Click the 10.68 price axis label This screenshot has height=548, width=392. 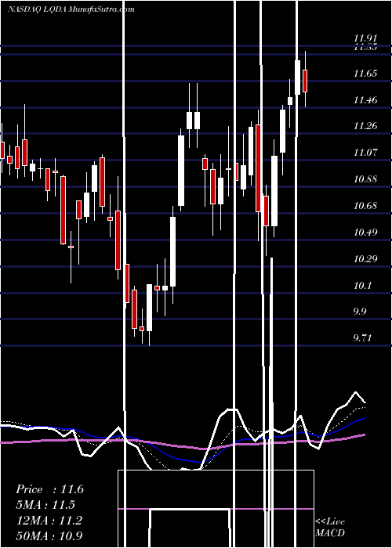click(365, 205)
